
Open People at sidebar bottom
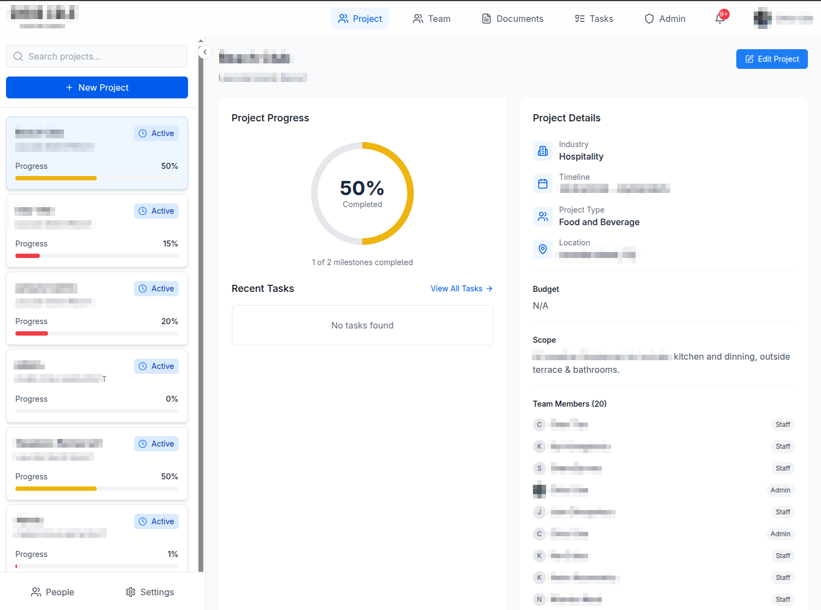click(52, 592)
